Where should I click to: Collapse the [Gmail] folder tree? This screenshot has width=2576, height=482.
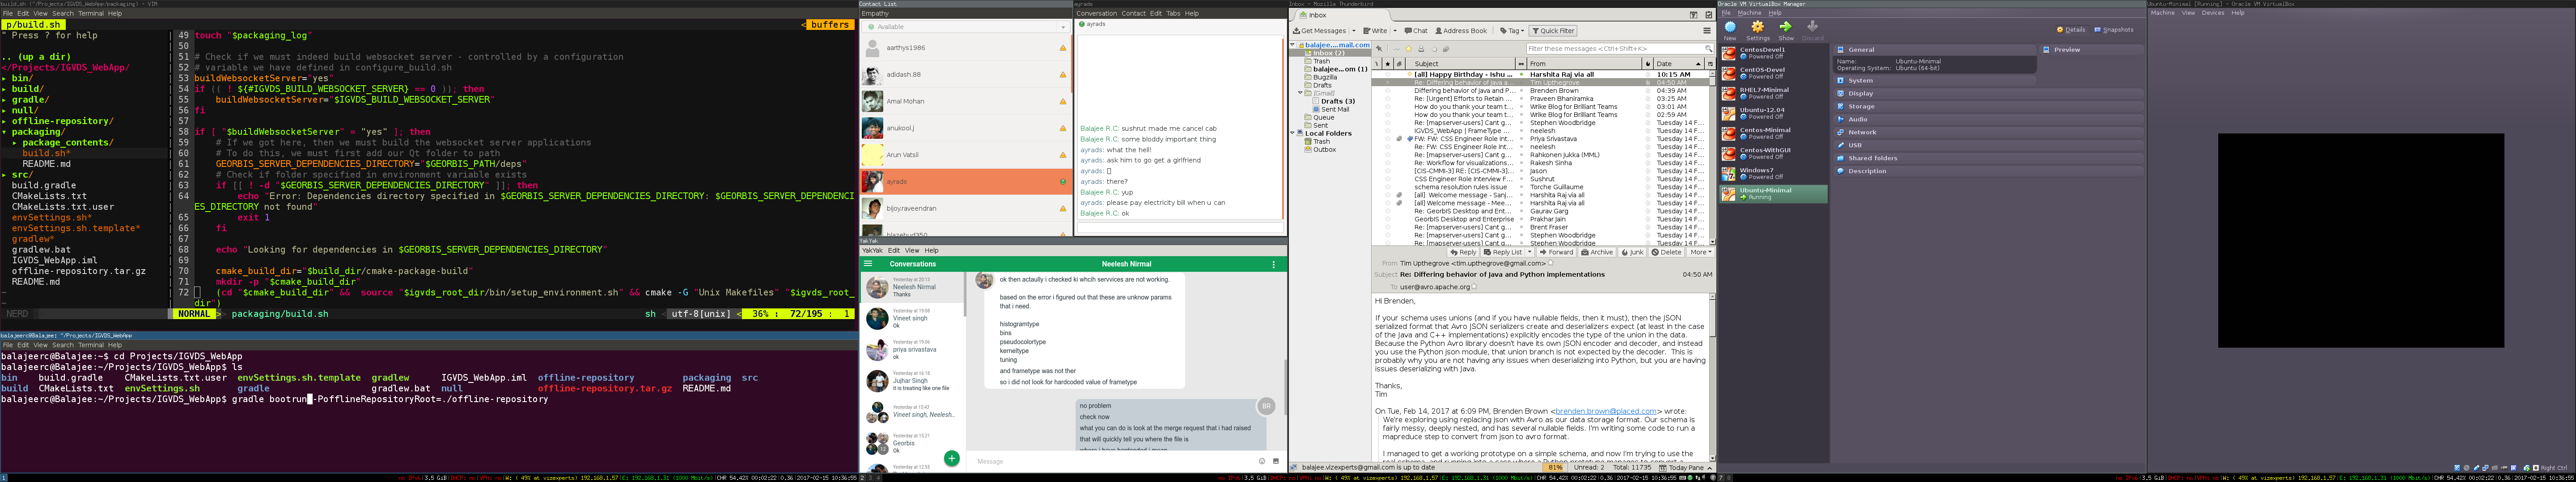(1301, 93)
